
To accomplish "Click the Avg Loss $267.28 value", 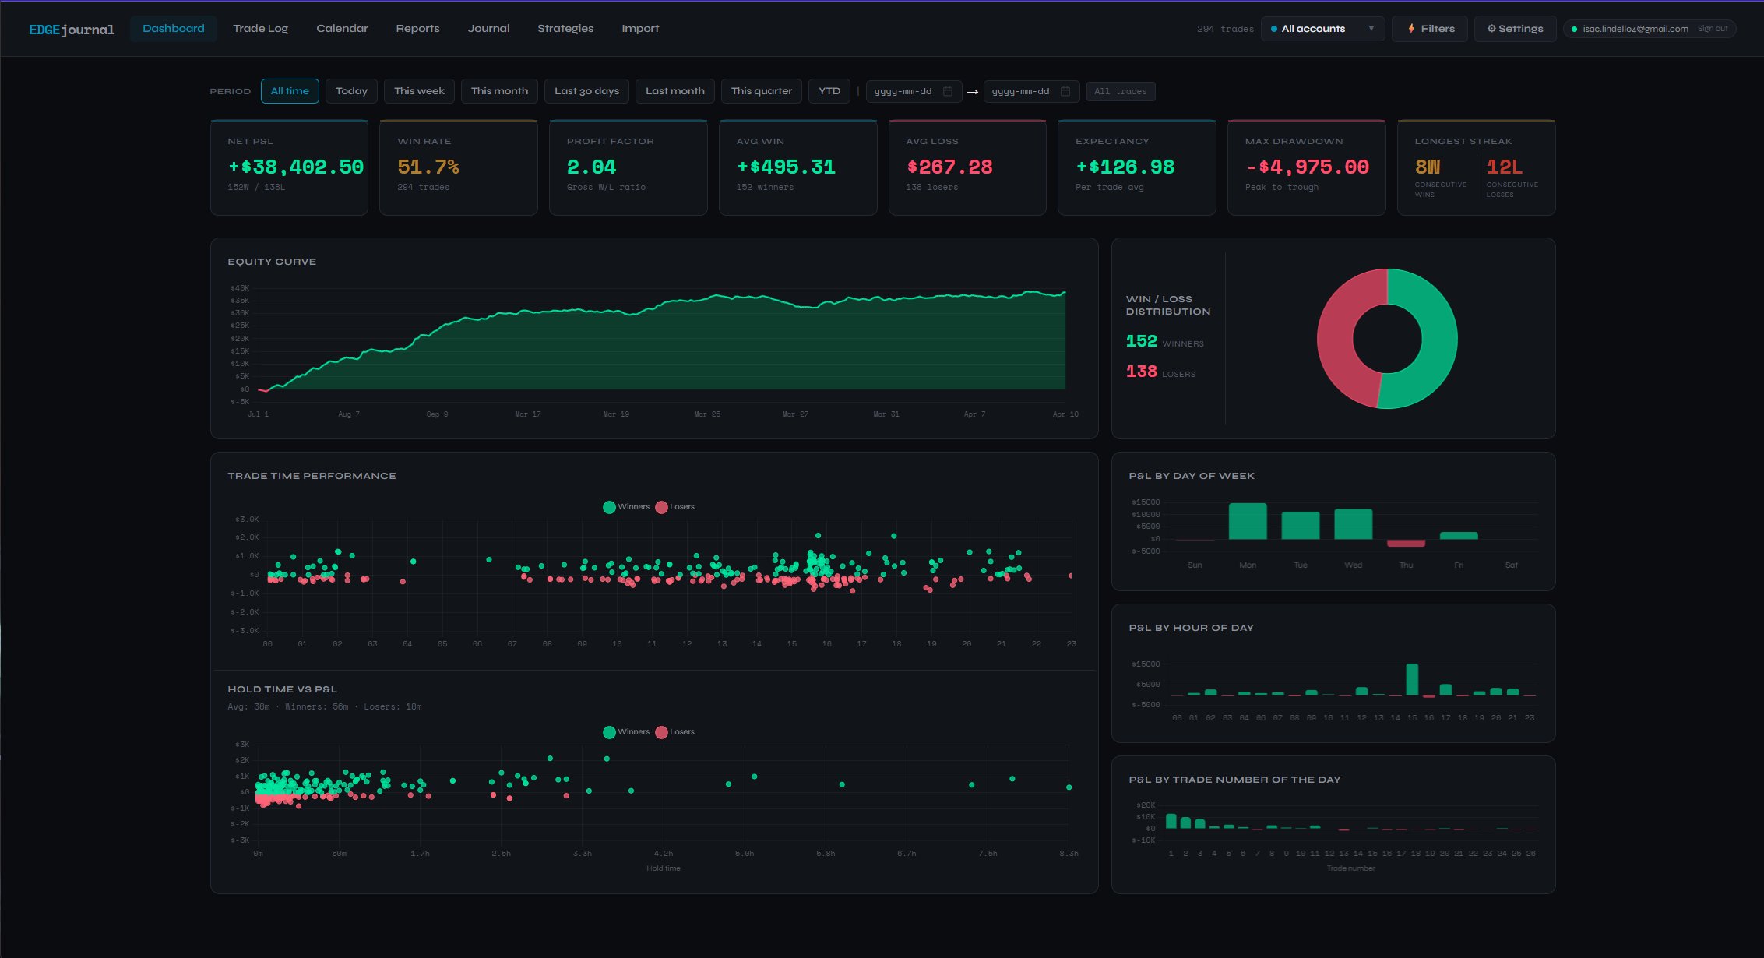I will [949, 167].
